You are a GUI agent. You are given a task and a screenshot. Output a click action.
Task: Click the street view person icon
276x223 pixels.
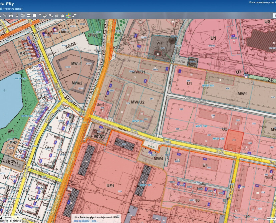point(17,15)
